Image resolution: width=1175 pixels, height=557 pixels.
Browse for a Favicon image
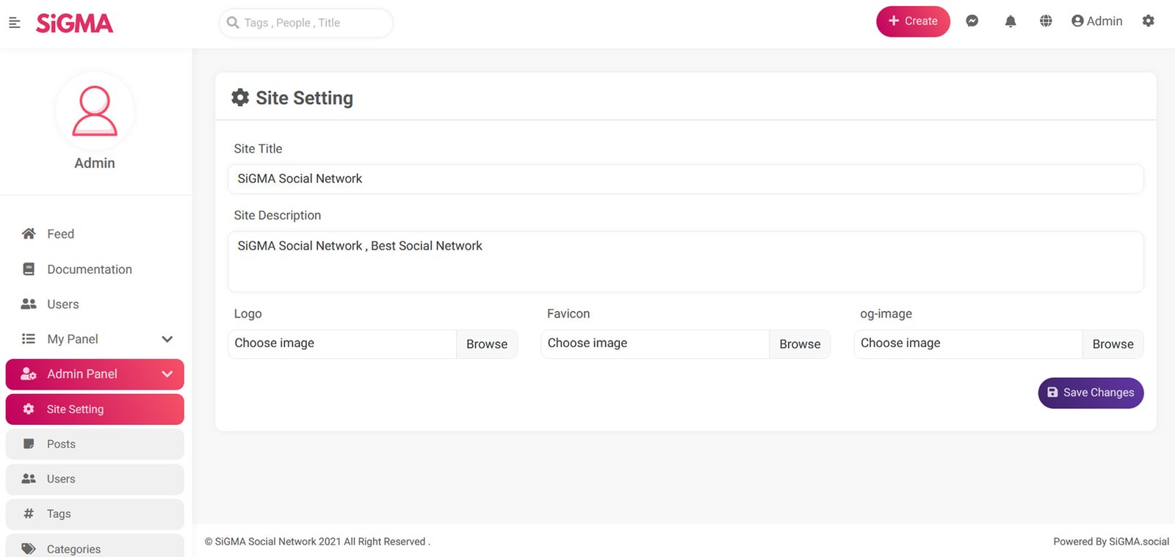click(800, 344)
